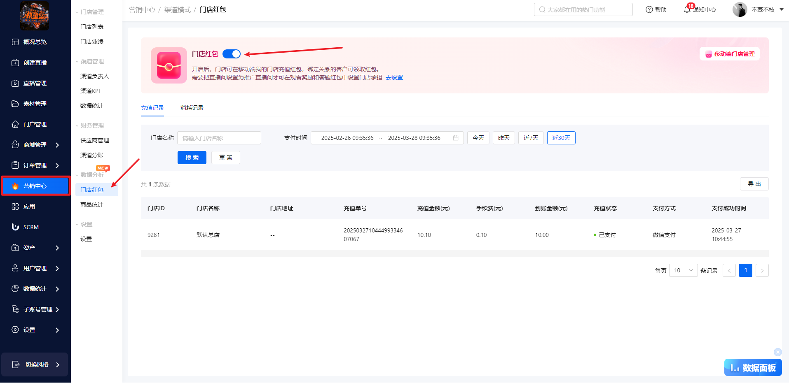The height and width of the screenshot is (383, 789).
Task: Open the 应用 apps grid icon
Action: [15, 207]
